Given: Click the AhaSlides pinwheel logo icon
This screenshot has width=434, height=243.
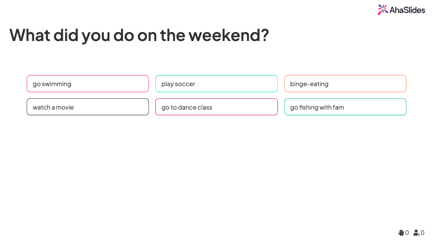Looking at the screenshot, I should coord(383,9).
